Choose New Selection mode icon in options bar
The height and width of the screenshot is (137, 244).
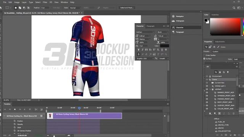pos(16,8)
